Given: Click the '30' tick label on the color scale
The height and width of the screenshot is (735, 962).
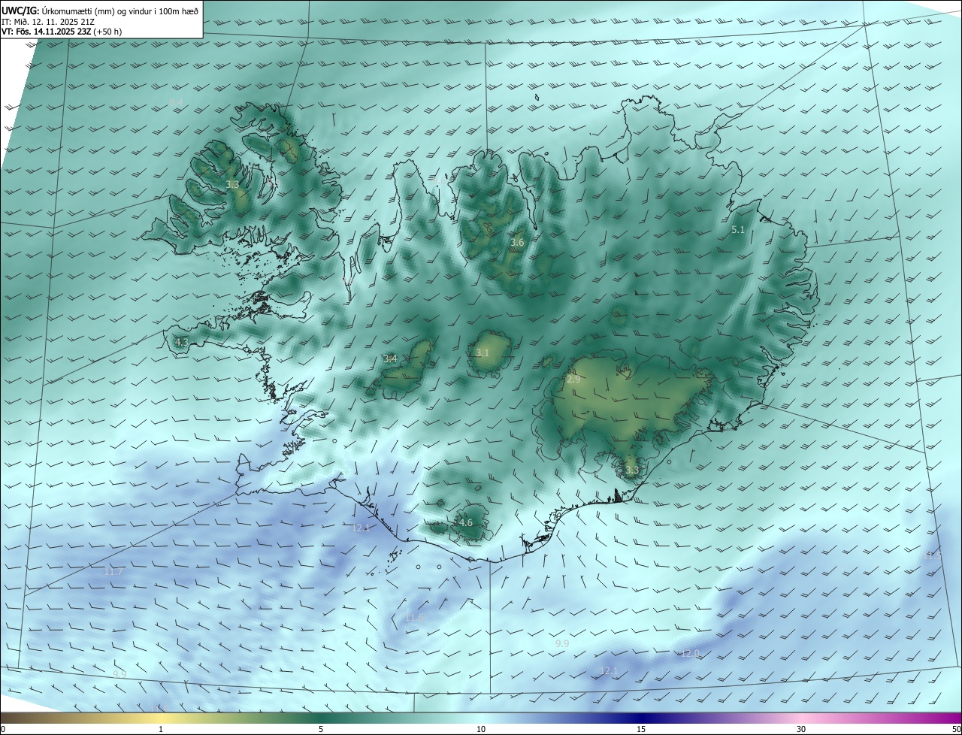Looking at the screenshot, I should coord(801,729).
